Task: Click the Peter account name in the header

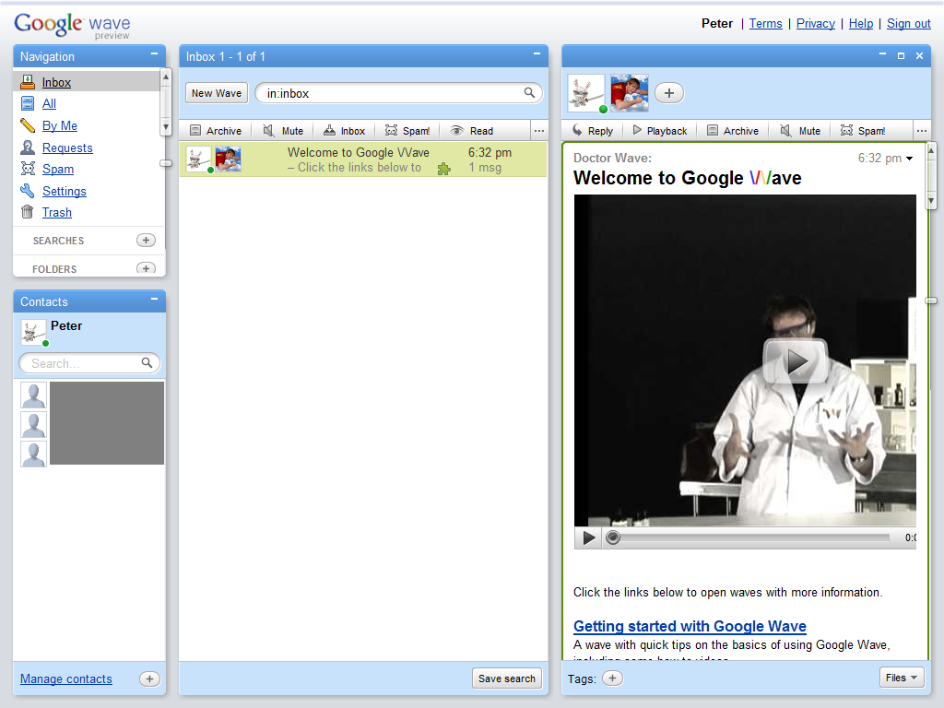Action: pos(717,23)
